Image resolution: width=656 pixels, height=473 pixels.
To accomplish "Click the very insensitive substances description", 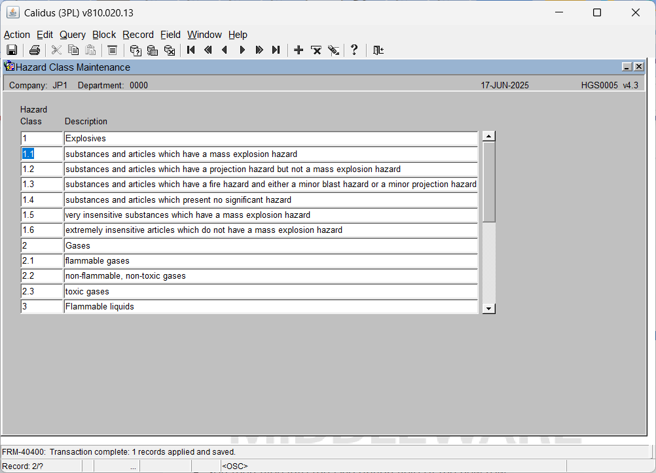I will pos(270,215).
